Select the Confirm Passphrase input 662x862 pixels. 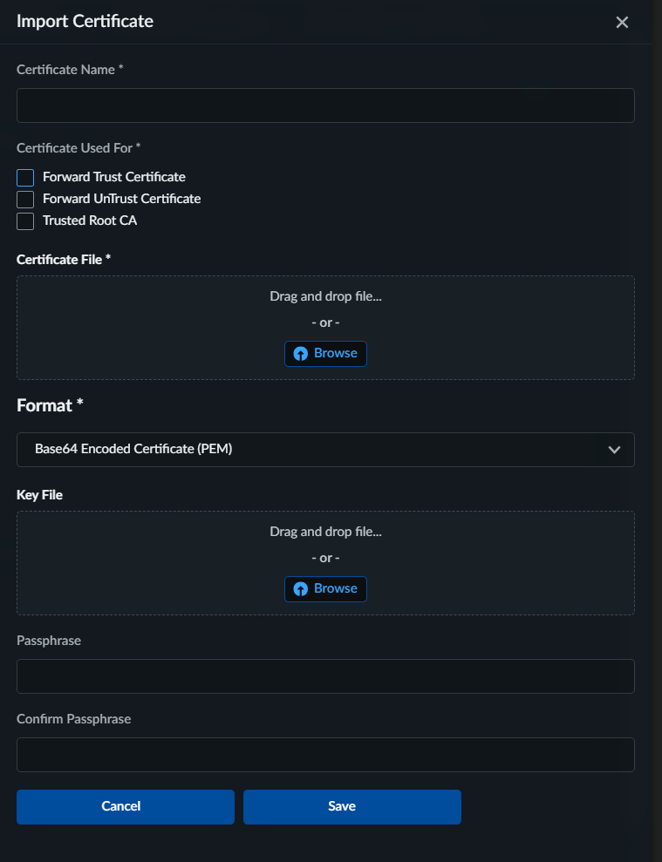click(325, 755)
